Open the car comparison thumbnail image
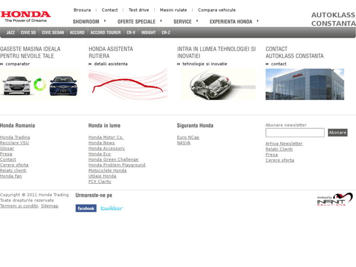 click(40, 84)
